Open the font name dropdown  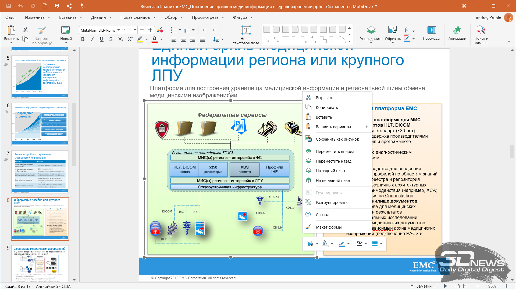pyautogui.click(x=118, y=30)
